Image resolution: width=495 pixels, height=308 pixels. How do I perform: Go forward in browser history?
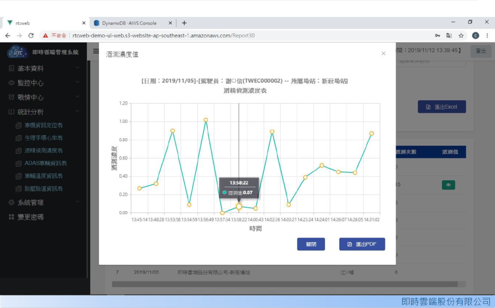(19, 36)
